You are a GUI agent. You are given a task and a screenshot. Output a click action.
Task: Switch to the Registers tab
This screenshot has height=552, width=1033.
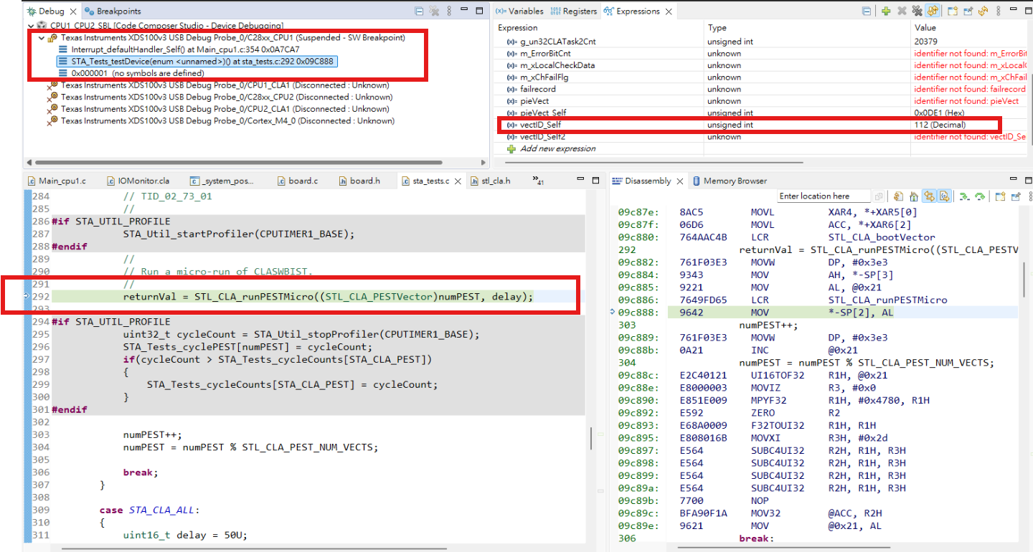(574, 11)
